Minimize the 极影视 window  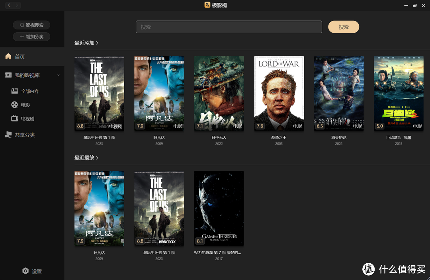point(406,6)
